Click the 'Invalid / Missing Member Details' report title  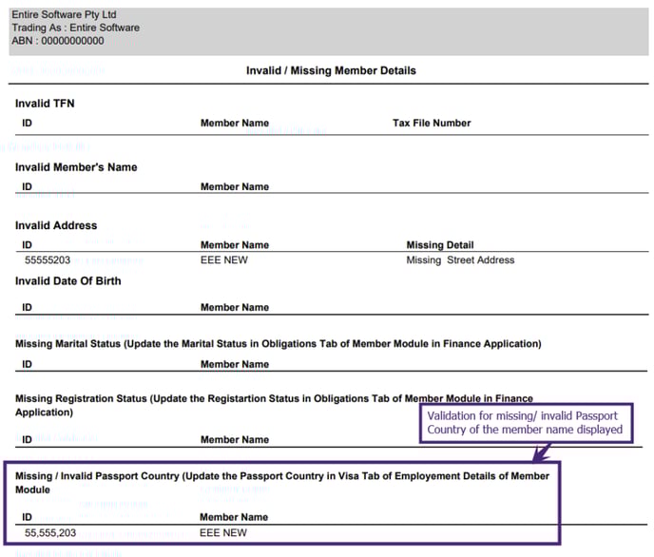[331, 70]
